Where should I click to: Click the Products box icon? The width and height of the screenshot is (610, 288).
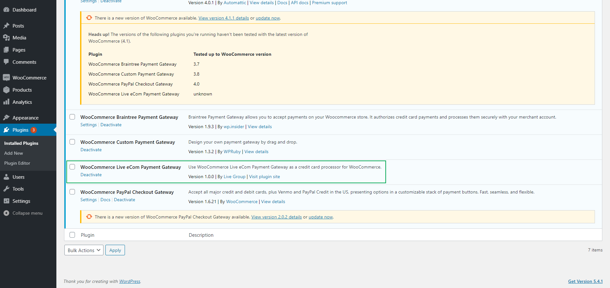pyautogui.click(x=6, y=90)
